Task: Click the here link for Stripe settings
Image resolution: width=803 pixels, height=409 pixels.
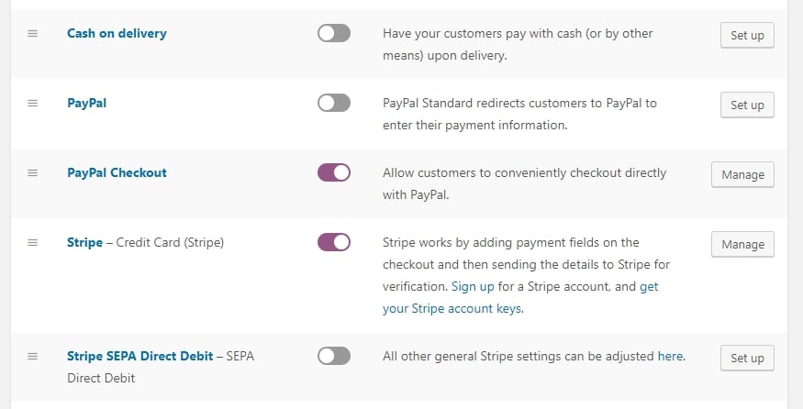Action: (670, 356)
